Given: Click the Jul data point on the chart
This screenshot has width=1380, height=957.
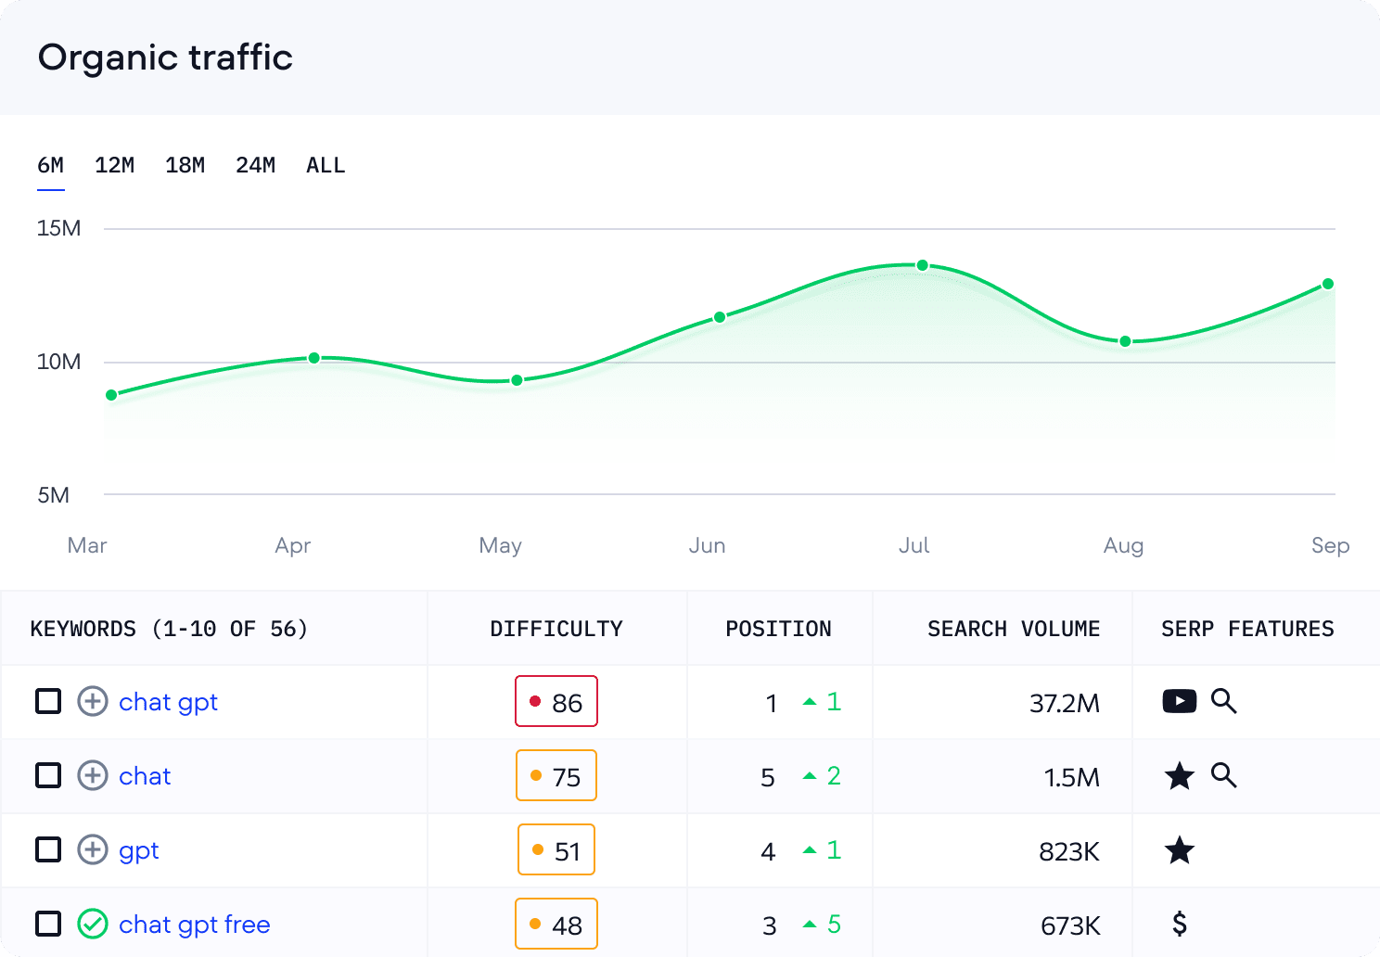Looking at the screenshot, I should click(x=922, y=265).
